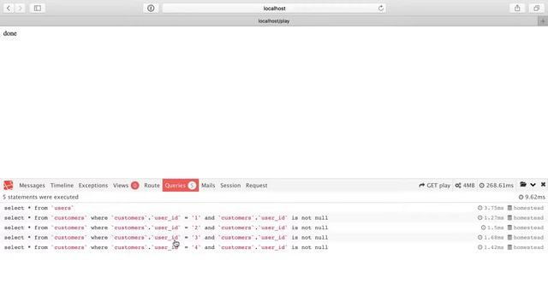548x308 pixels.
Task: Close the debugbar panel
Action: pos(543,185)
